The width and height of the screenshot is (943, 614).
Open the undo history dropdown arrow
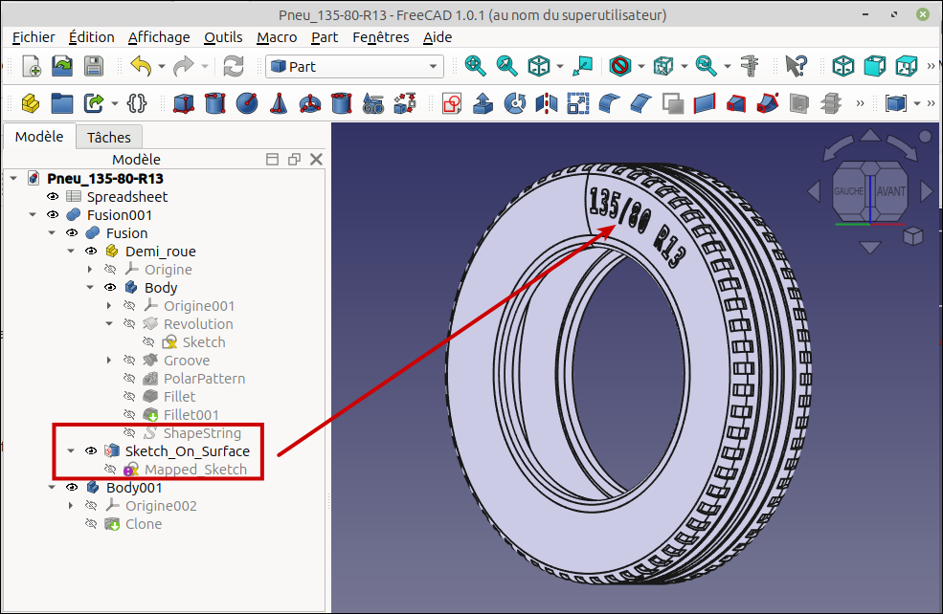coord(162,66)
